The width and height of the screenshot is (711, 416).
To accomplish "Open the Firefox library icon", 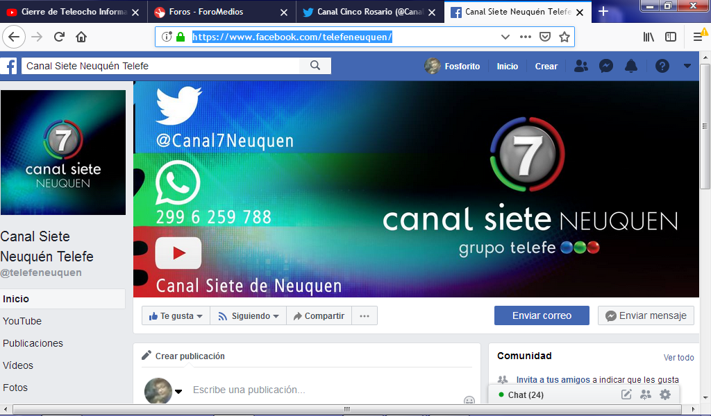I will point(649,37).
